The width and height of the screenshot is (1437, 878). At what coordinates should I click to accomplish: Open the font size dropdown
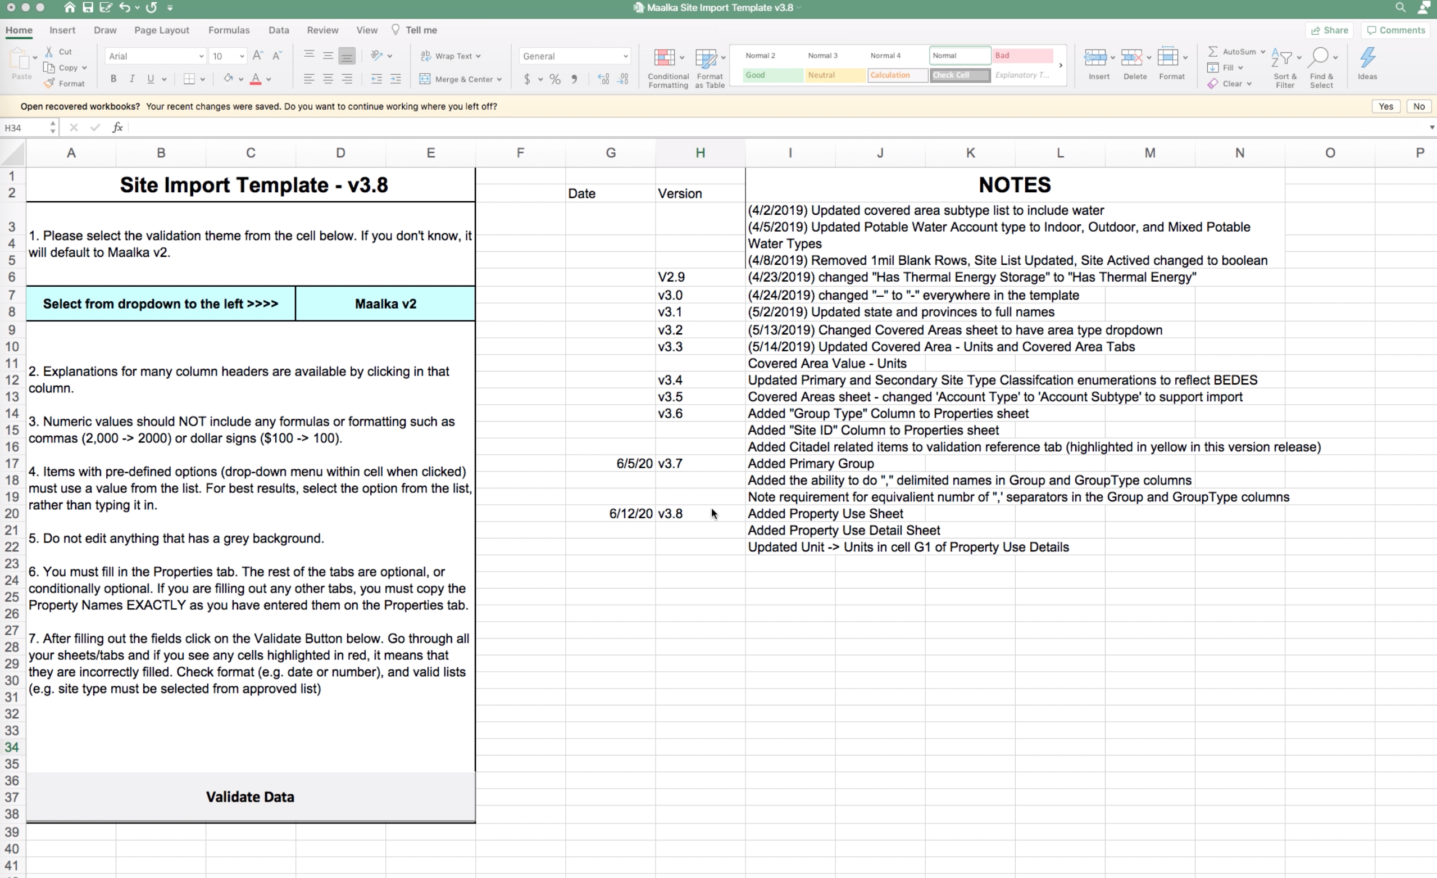coord(242,57)
